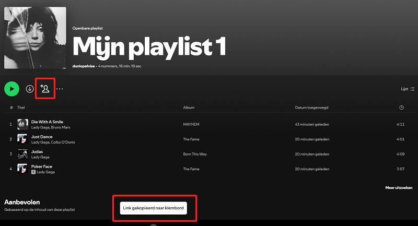
Task: Click the Just Dance cover thumbnail
Action: tap(22, 139)
